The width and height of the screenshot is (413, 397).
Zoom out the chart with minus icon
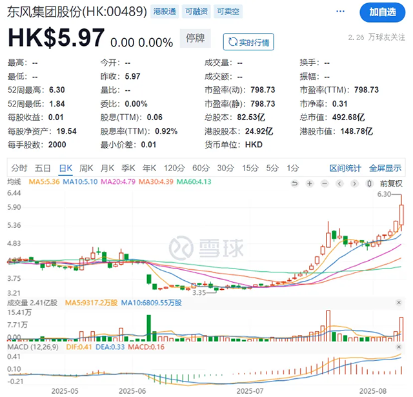point(325,183)
